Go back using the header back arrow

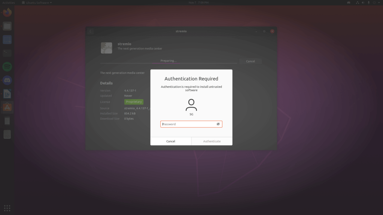click(x=90, y=31)
